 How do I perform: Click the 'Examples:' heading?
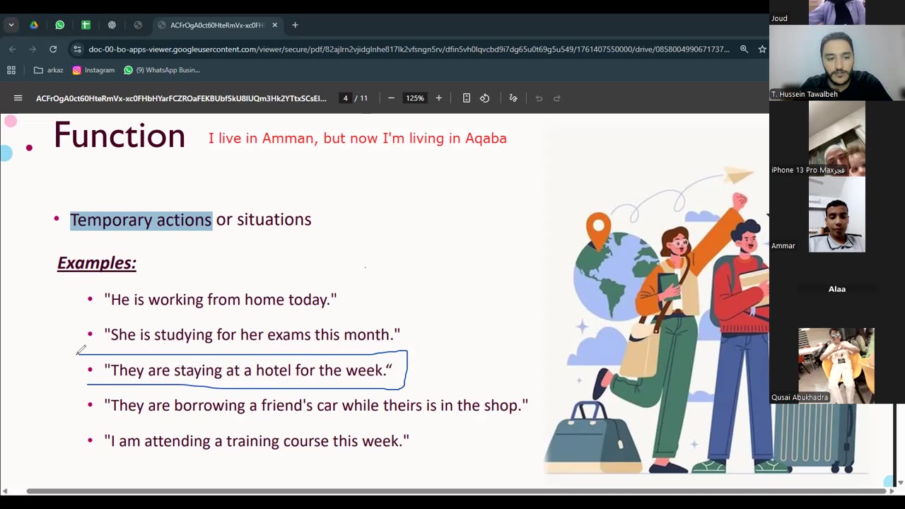coord(97,263)
